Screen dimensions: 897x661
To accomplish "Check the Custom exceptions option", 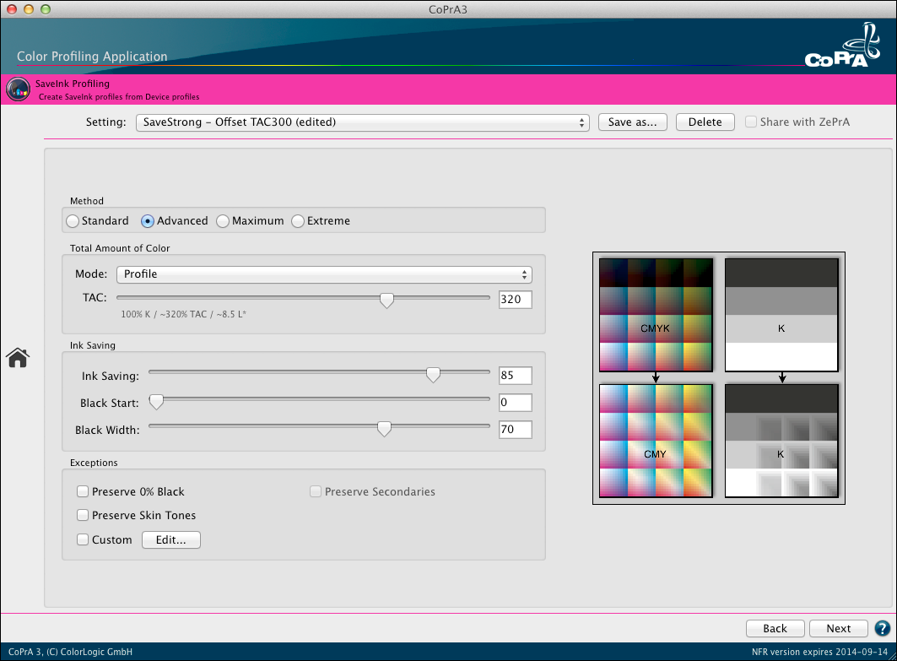I will 83,539.
